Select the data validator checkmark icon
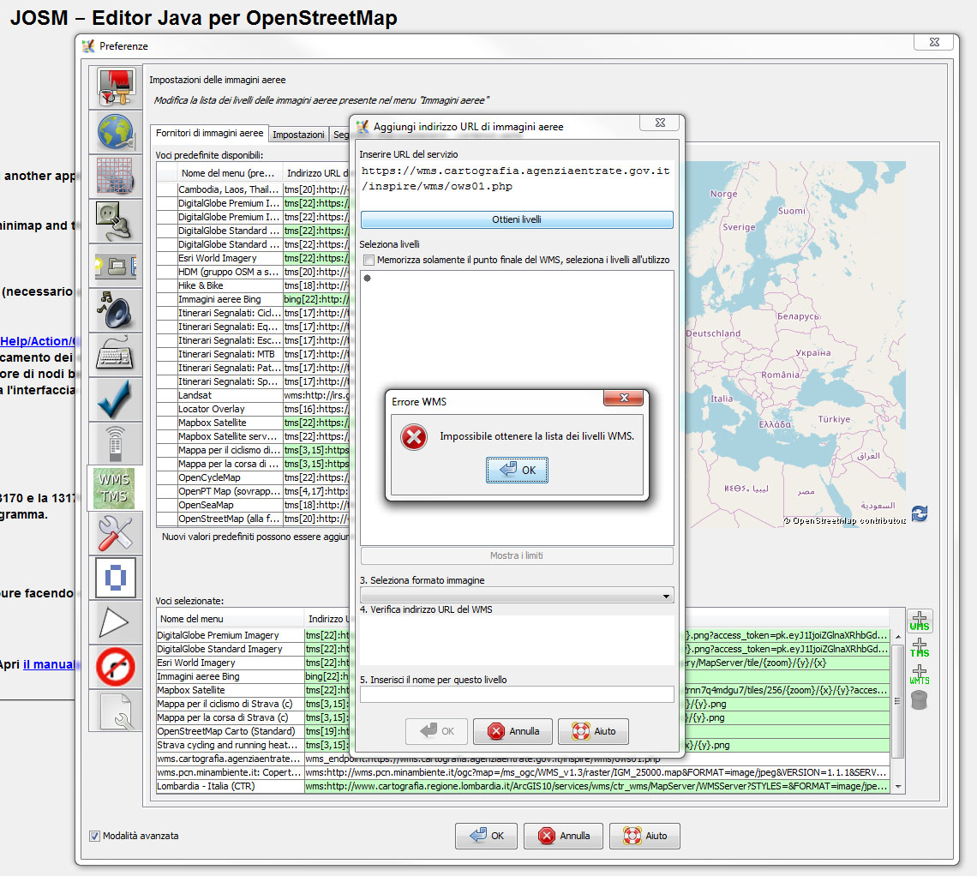Viewport: 977px width, 876px height. pyautogui.click(x=116, y=399)
